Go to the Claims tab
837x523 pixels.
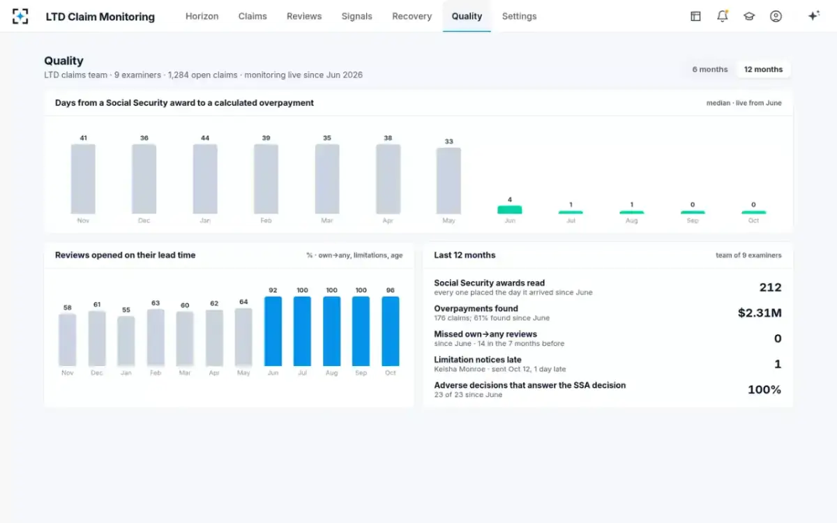pos(252,16)
